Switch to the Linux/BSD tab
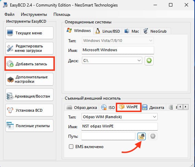This screenshot has width=195, height=167. (x=108, y=31)
